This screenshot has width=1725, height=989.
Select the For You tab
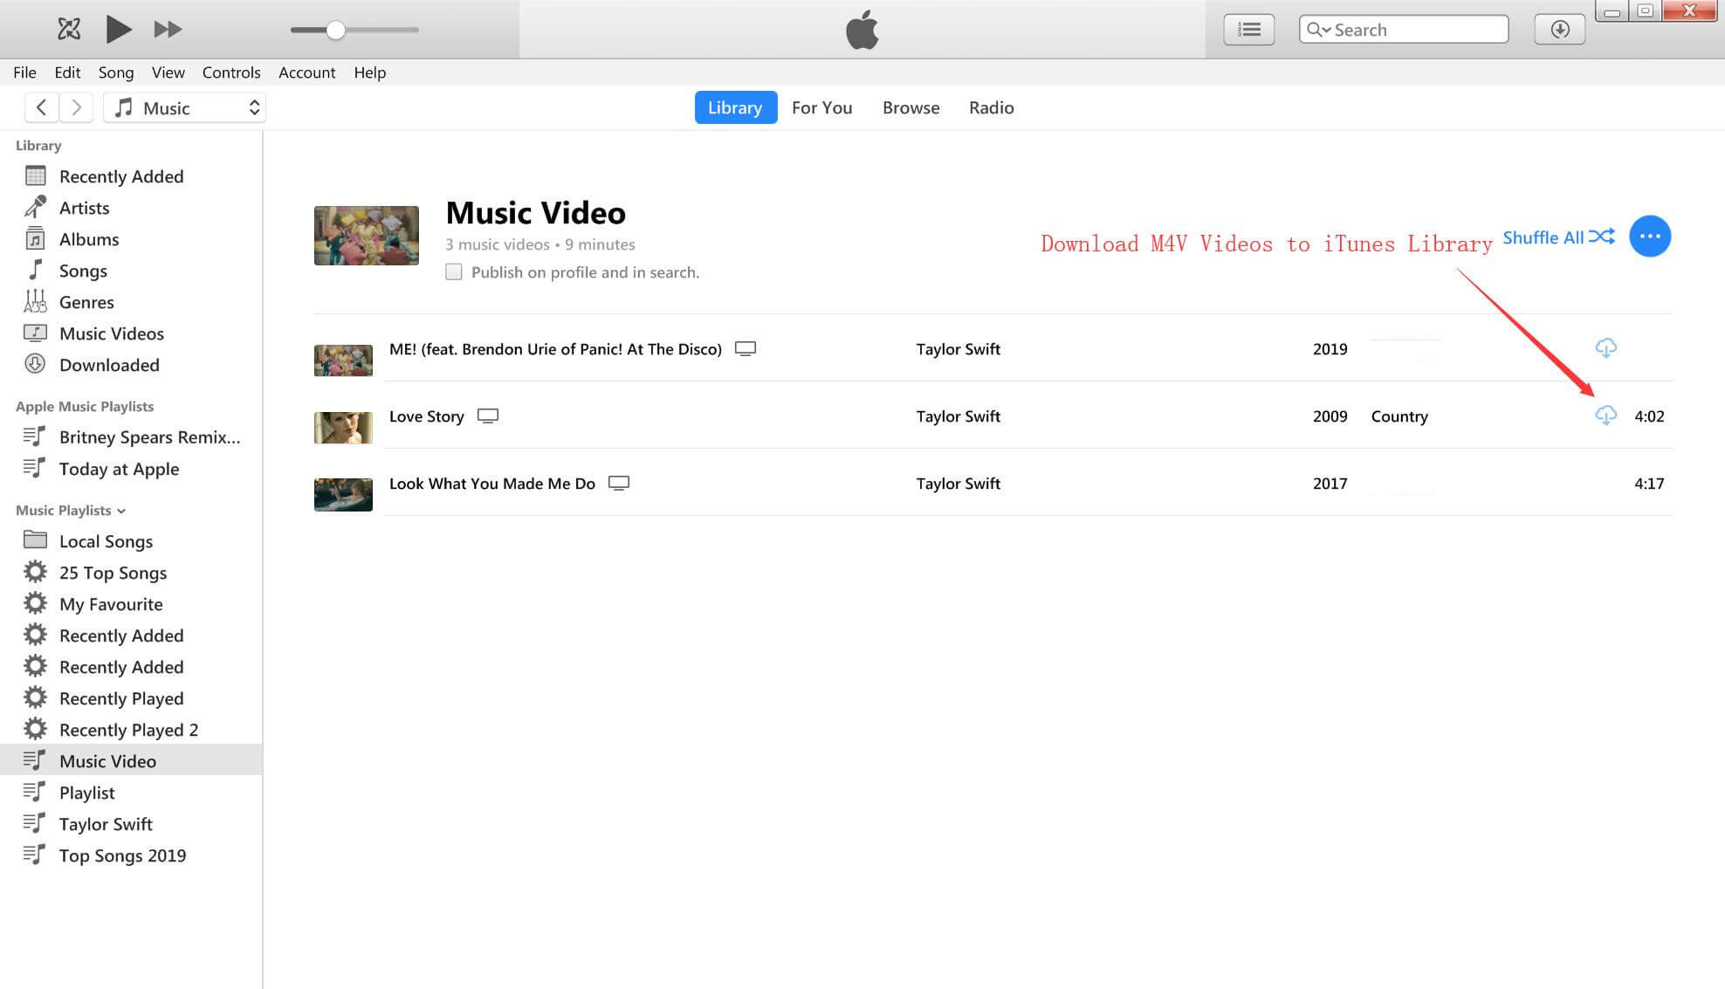(822, 107)
